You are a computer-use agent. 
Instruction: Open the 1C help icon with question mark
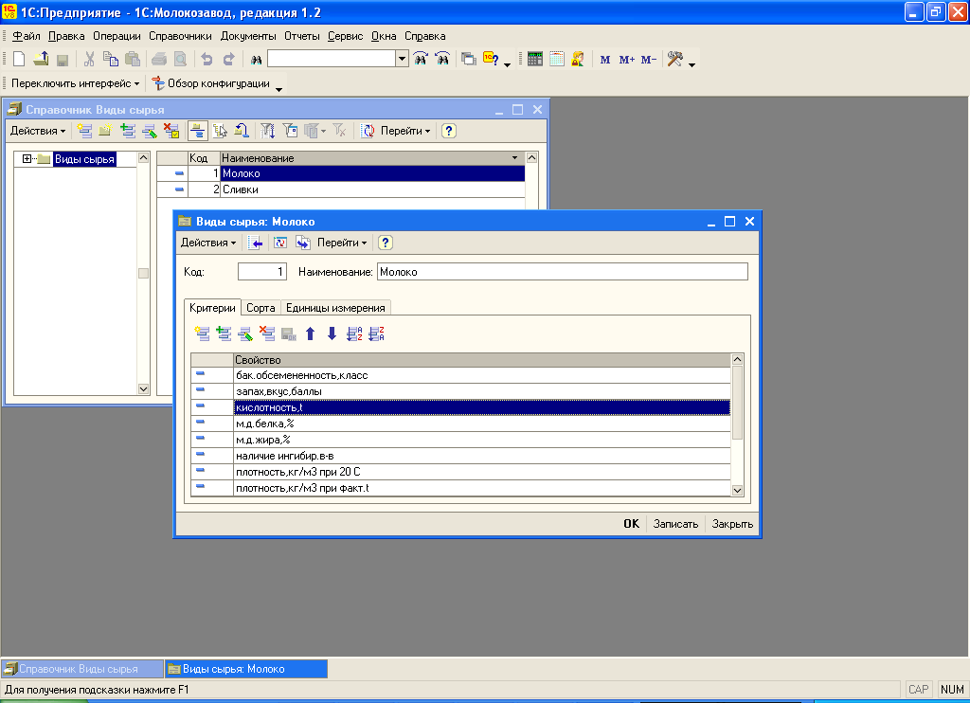point(492,60)
